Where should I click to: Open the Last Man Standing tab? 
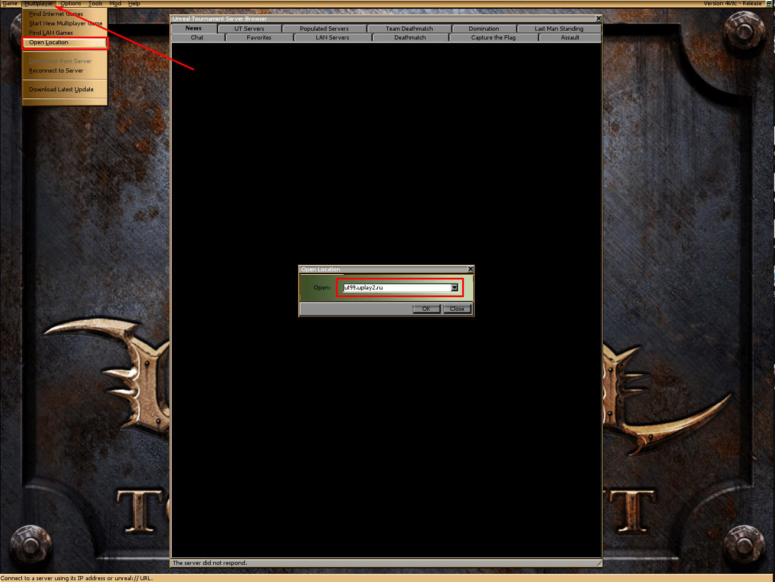coord(559,29)
